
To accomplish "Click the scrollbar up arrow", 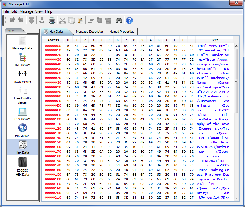I will (x=236, y=46).
